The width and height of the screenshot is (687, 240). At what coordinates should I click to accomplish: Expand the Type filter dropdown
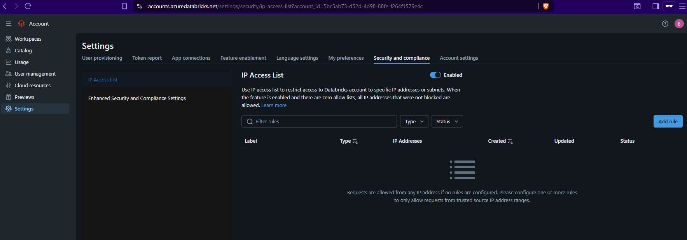click(x=414, y=121)
